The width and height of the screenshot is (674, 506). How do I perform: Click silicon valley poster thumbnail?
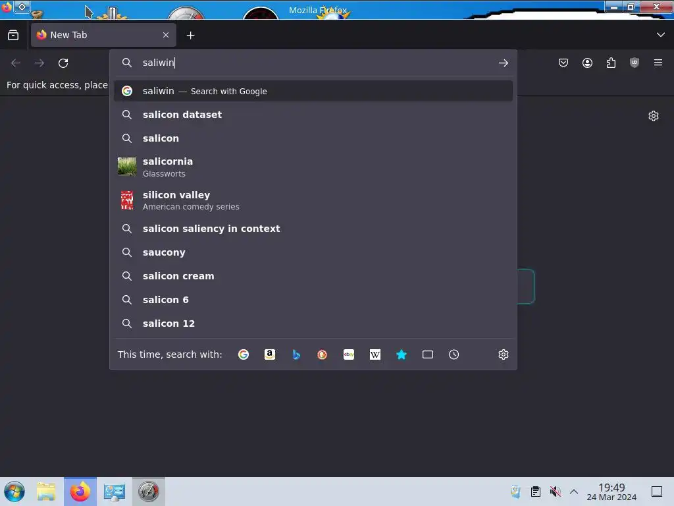(127, 200)
